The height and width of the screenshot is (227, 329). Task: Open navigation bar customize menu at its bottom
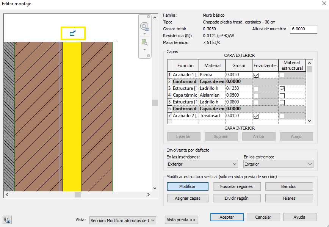148,56
